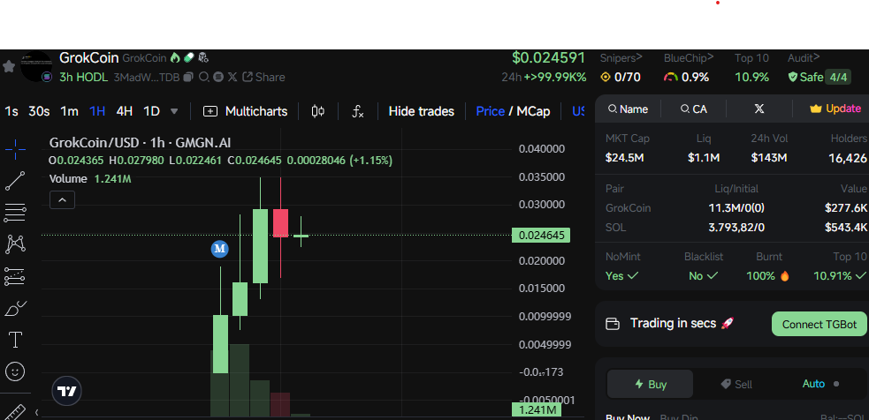Screen dimensions: 869x420
Task: Switch to the Sell tab
Action: pyautogui.click(x=736, y=384)
